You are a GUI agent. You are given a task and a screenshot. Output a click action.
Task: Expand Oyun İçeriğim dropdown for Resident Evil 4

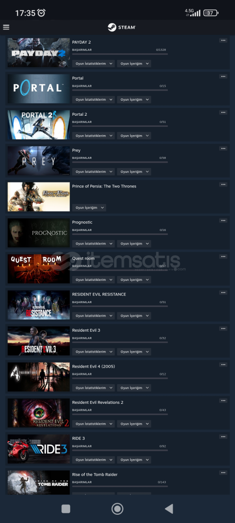(x=134, y=387)
